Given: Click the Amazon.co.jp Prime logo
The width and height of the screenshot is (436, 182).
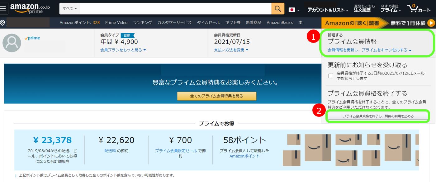Looking at the screenshot, I should point(30,9).
